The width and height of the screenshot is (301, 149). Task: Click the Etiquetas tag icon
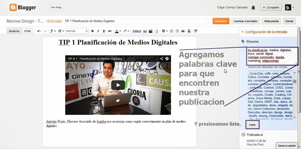(x=243, y=41)
